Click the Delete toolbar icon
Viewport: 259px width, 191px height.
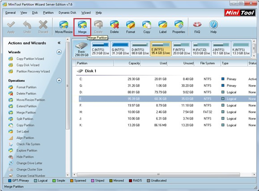[x=115, y=25]
